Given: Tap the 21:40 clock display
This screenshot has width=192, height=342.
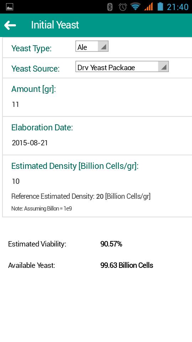Looking at the screenshot, I should click(178, 7).
